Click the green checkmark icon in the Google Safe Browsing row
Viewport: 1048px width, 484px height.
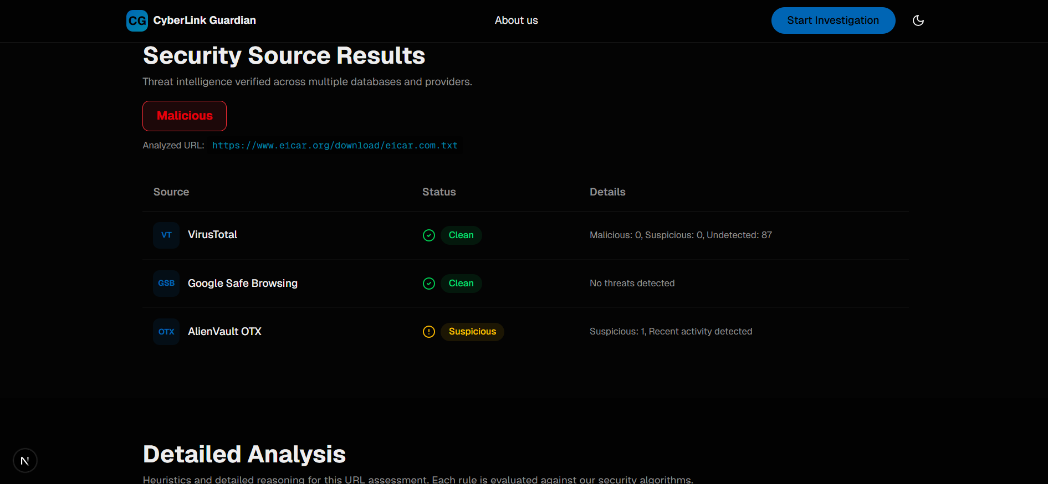[429, 284]
